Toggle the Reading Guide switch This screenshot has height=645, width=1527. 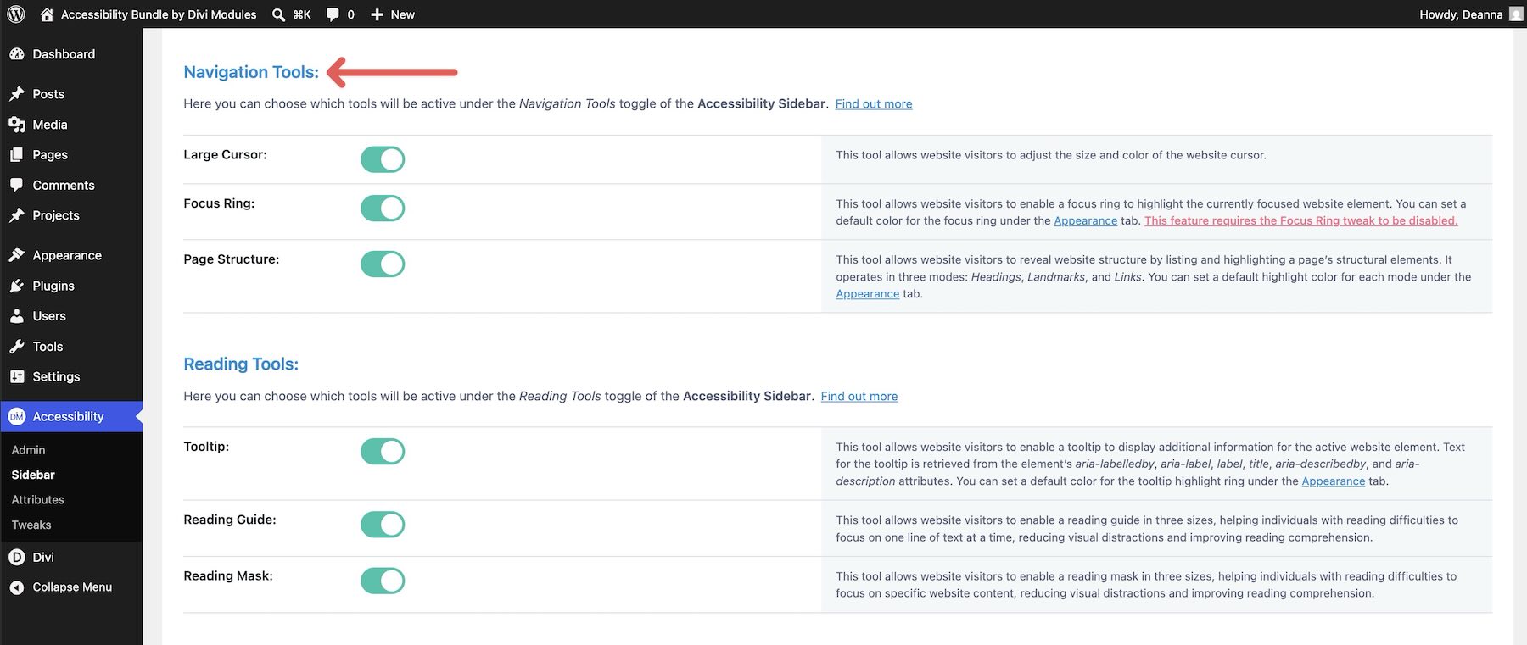click(x=383, y=524)
